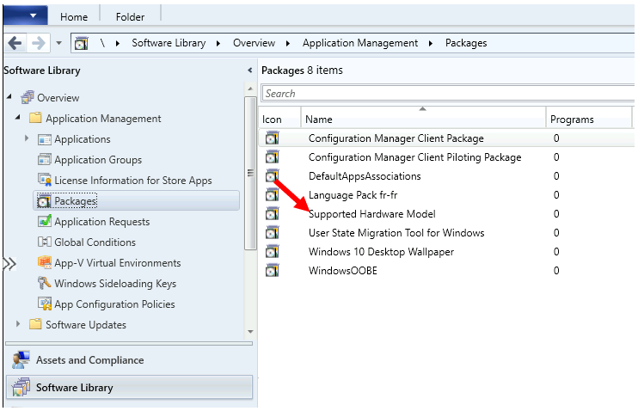Viewport: 638px width, 411px height.
Task: Expand the collapsed pane double-chevron
Action: [9, 264]
